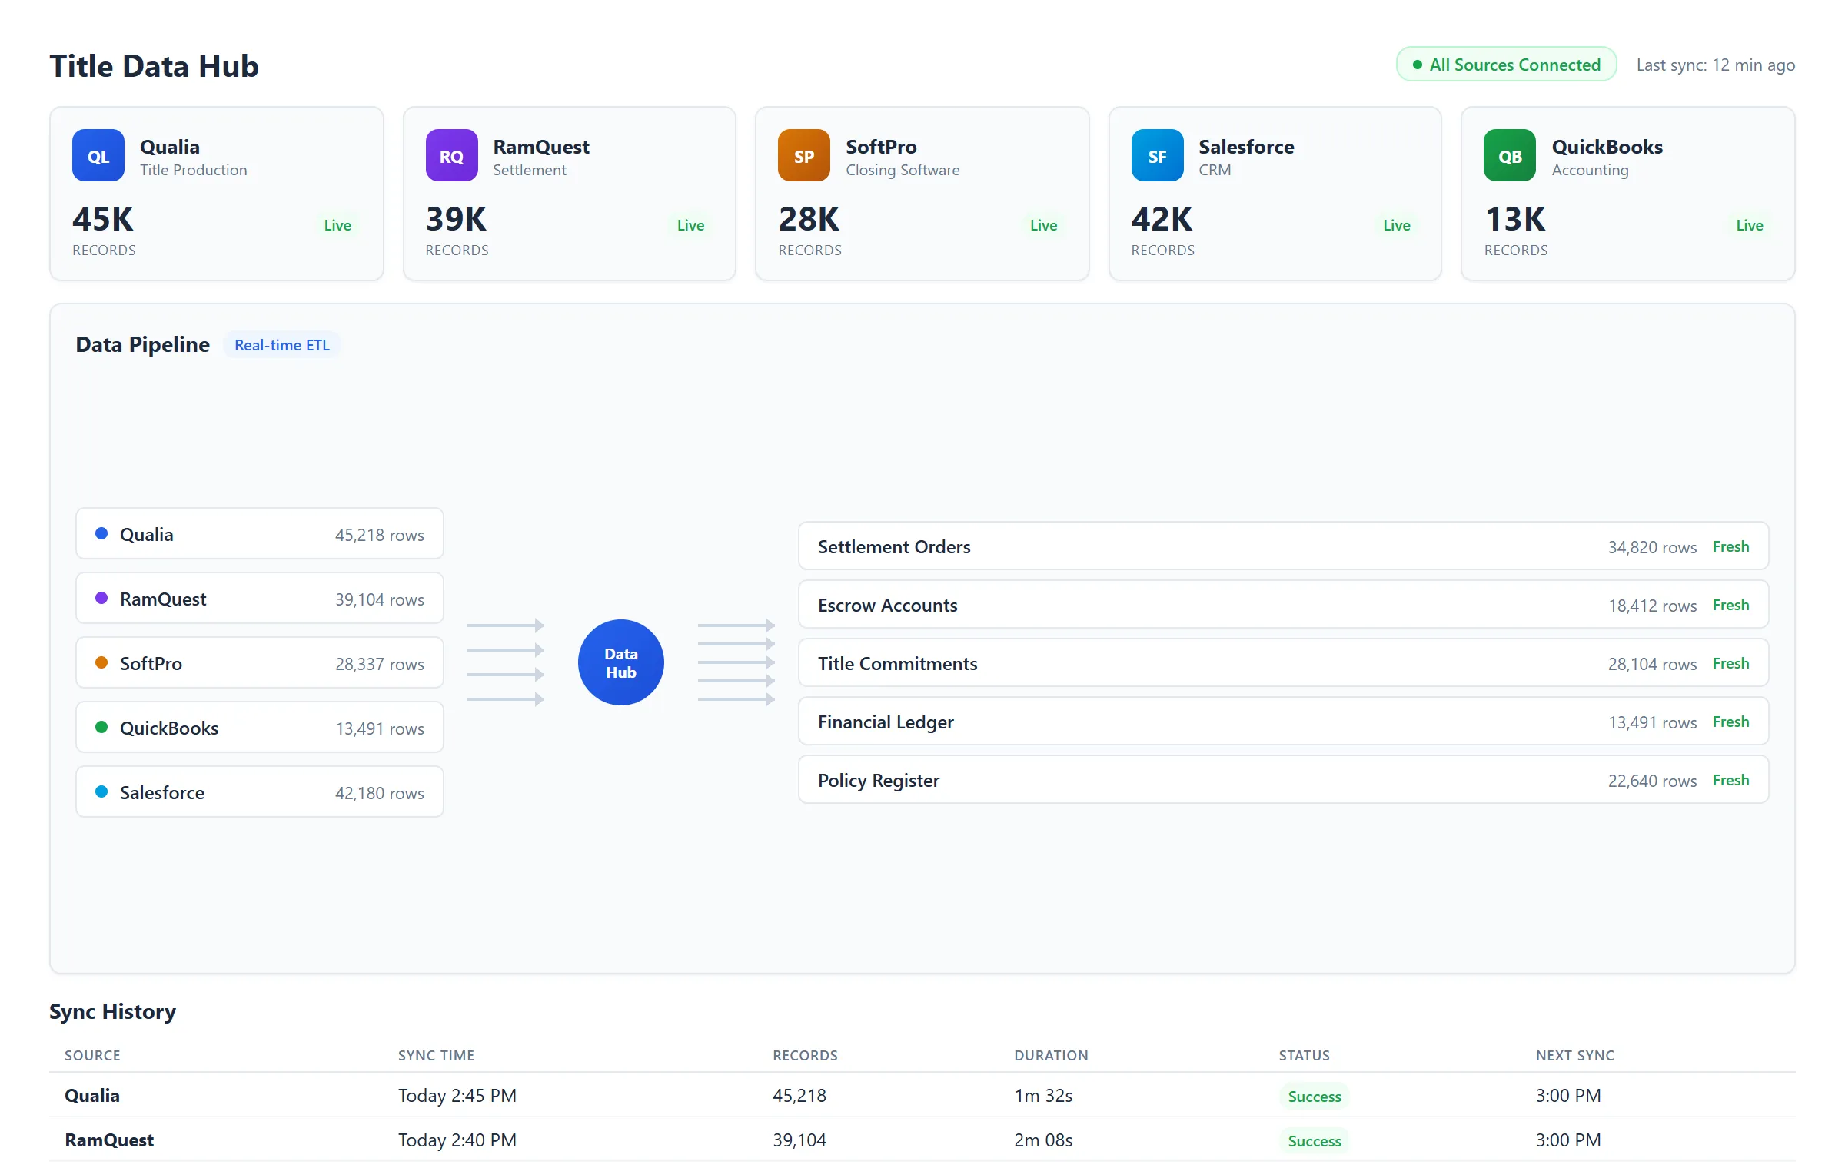Open the Real-time ETL label
Screen dimensions: 1845x1168
pyautogui.click(x=282, y=344)
